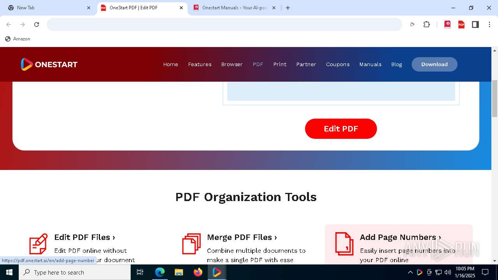
Task: Click the page vertical scrollbar thumb
Action: tap(494, 98)
